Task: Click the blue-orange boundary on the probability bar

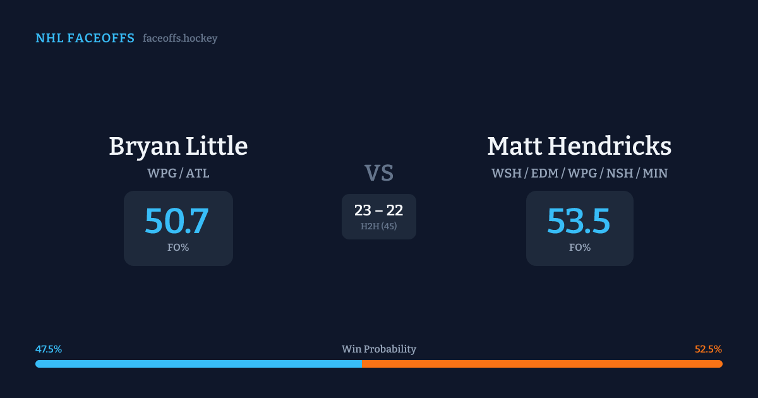Action: [362, 364]
